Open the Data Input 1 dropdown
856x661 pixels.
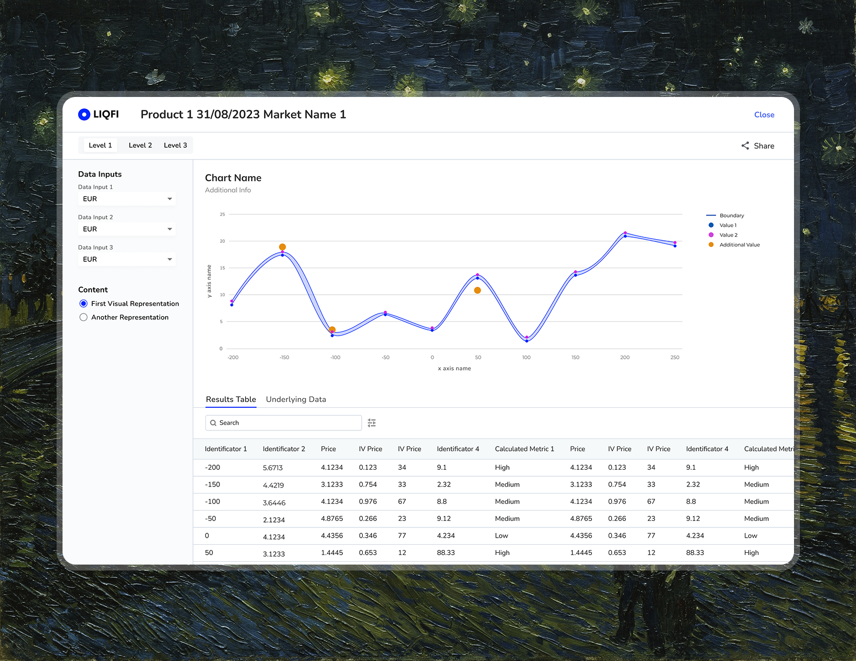click(127, 199)
